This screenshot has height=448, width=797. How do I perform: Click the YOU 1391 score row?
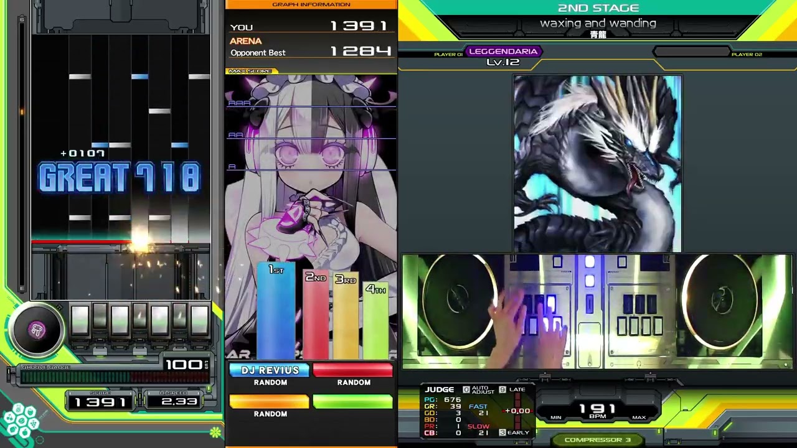click(311, 26)
